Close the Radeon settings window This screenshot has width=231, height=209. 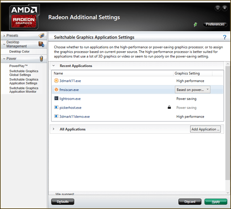pos(225,8)
